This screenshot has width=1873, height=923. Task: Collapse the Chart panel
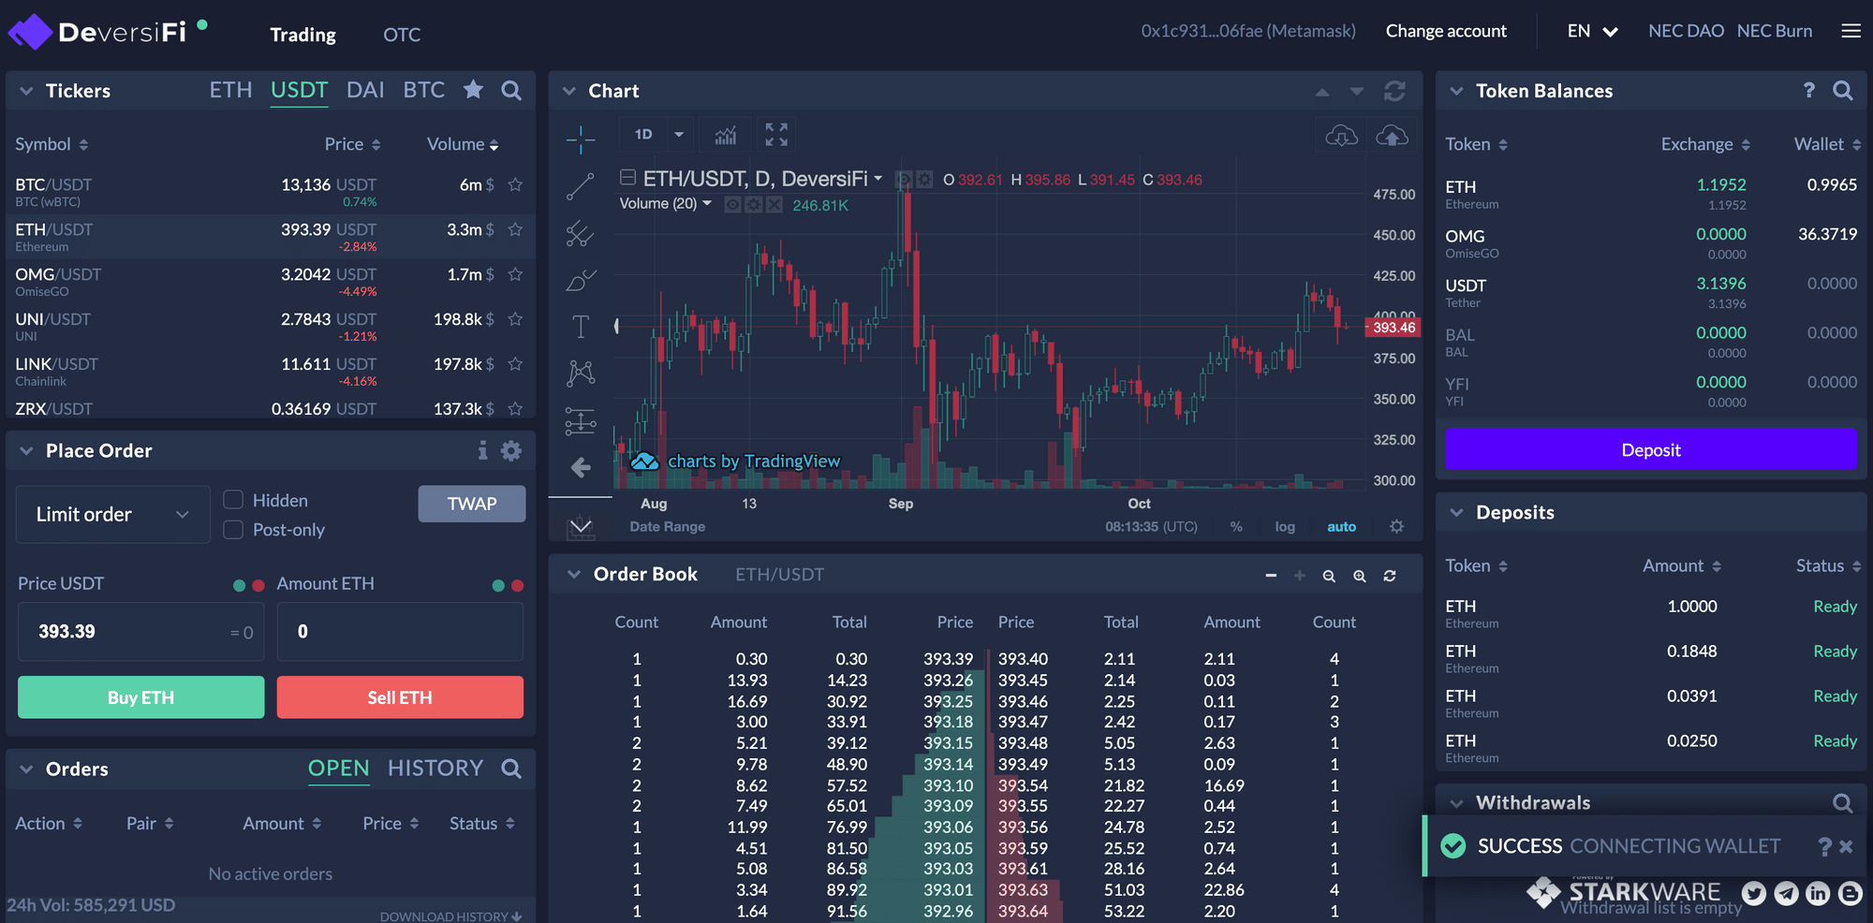[x=568, y=91]
